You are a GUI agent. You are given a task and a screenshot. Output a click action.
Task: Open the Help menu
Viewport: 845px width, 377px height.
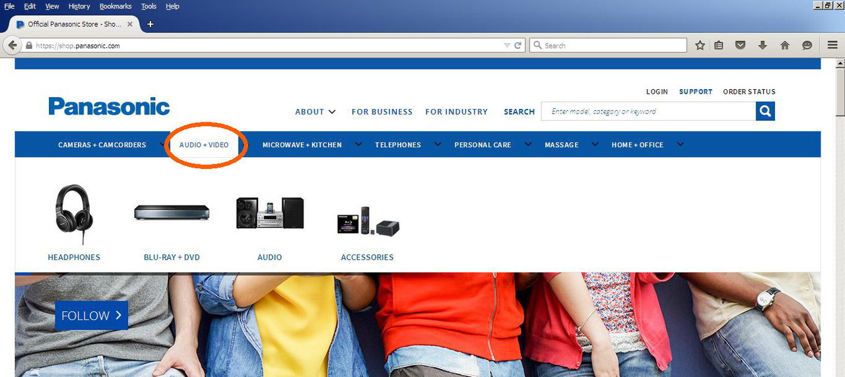point(172,6)
